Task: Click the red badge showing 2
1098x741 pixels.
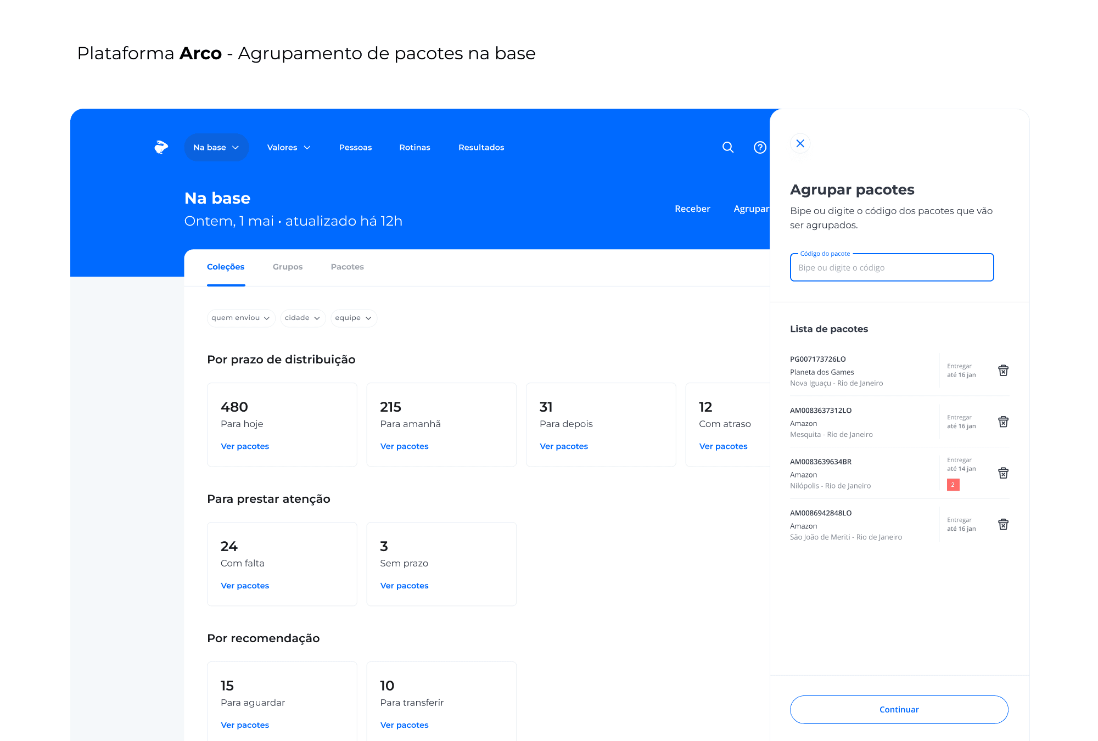Action: pyautogui.click(x=953, y=485)
